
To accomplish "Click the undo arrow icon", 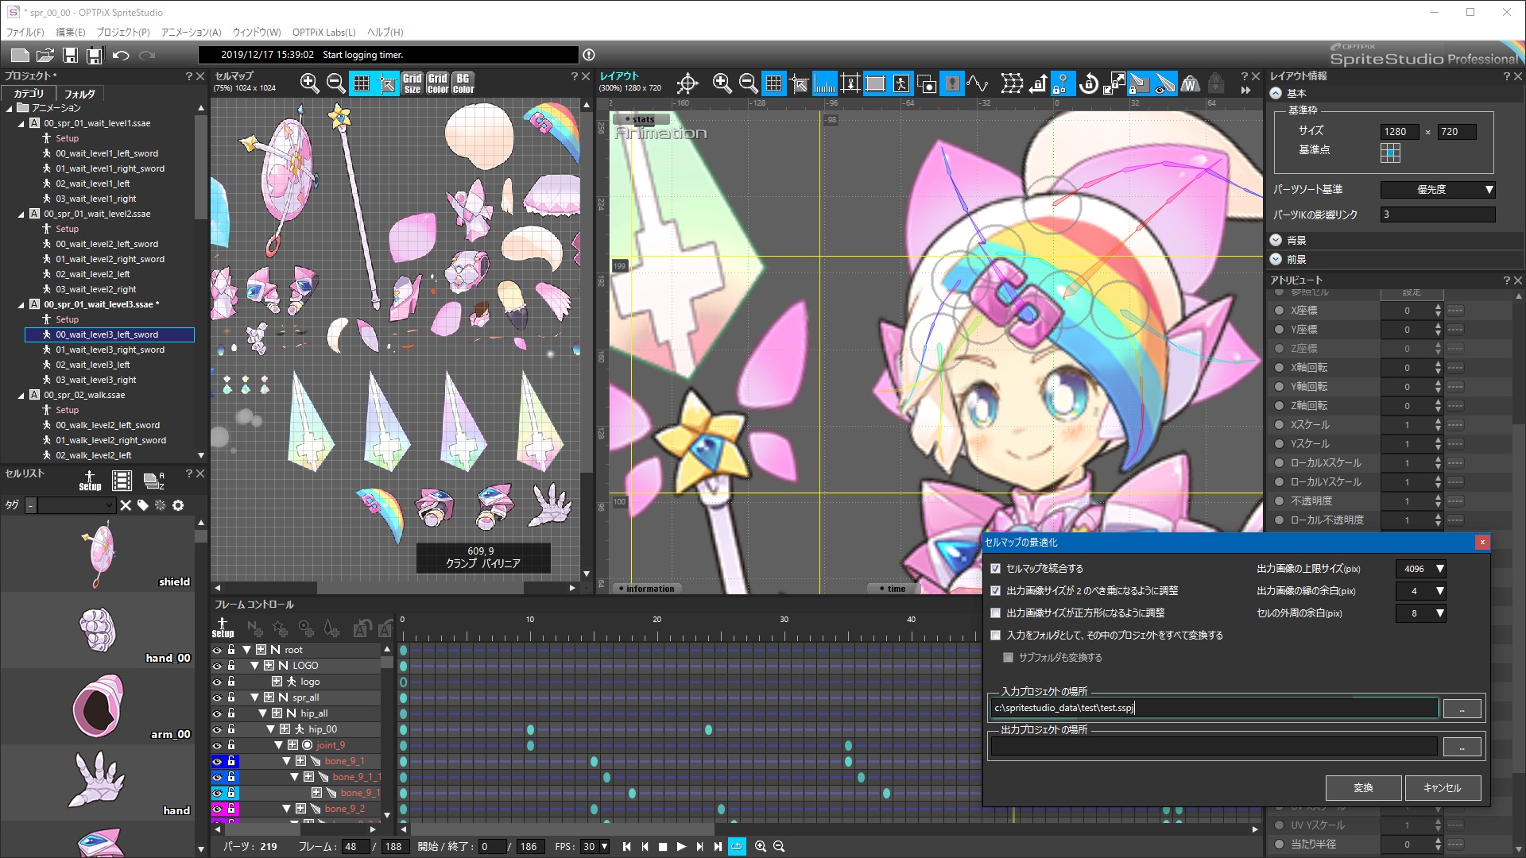I will coord(121,55).
